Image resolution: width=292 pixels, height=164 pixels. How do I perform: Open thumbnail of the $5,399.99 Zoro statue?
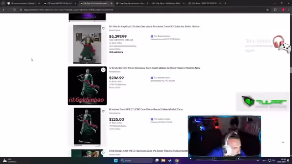(x=87, y=44)
